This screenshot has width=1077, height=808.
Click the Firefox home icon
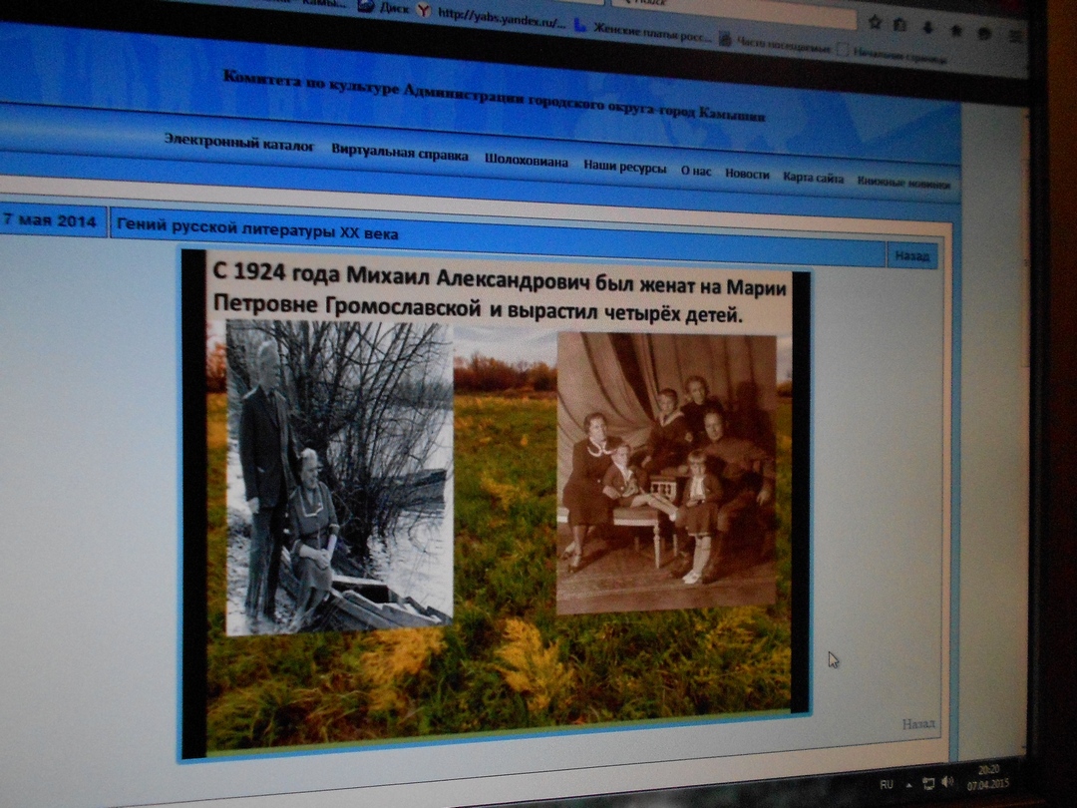coord(955,31)
